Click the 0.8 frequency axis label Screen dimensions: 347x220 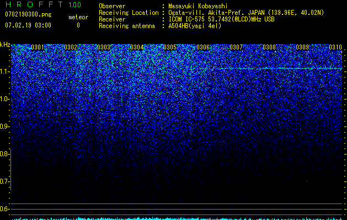(4, 154)
